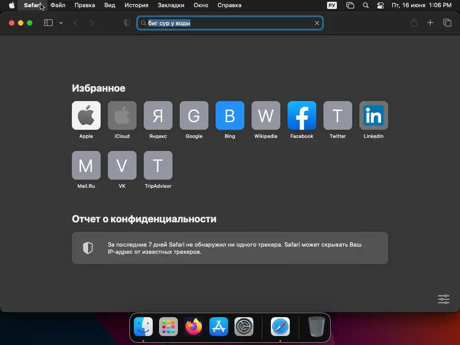Open the Правка menu

(x=84, y=5)
